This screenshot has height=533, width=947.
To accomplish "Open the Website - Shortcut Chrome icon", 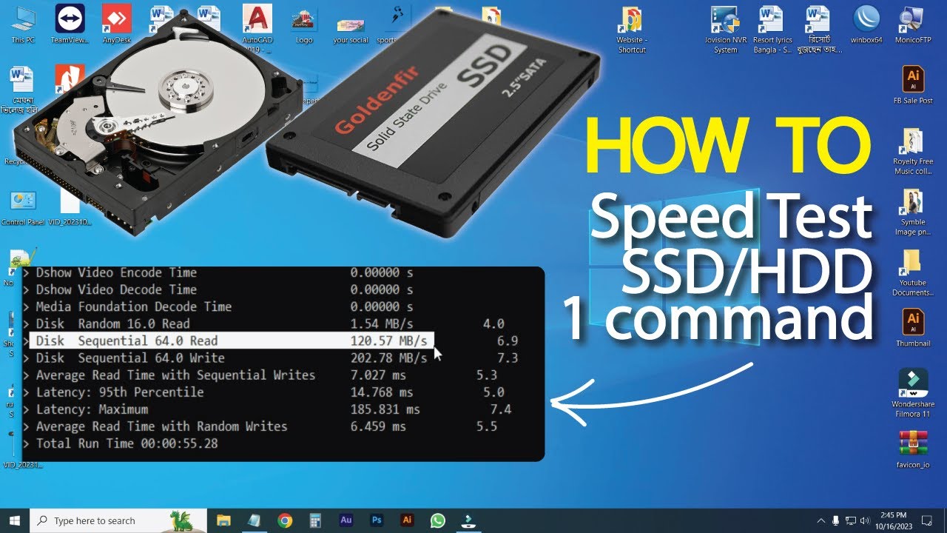I will 631,30.
